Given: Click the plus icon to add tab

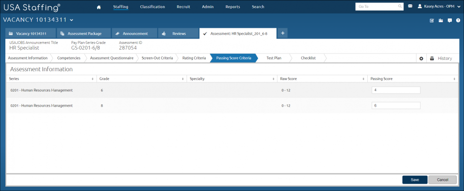Looking at the screenshot, I should 283,33.
